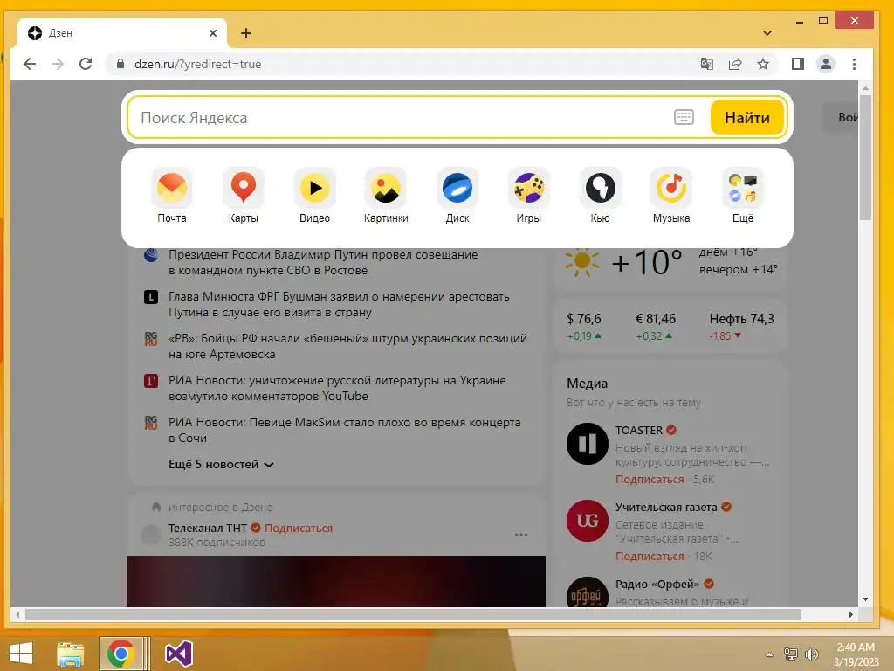The width and height of the screenshot is (894, 671).
Task: Open news on уничтожение русской литературы
Action: click(337, 388)
